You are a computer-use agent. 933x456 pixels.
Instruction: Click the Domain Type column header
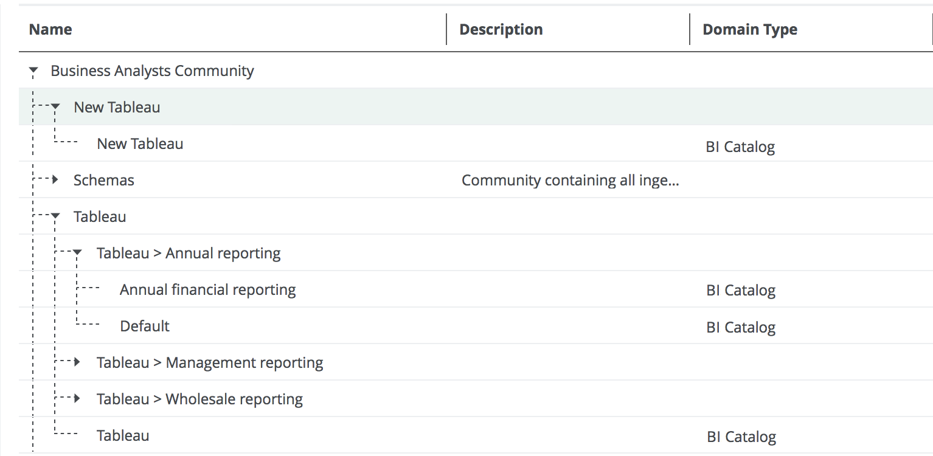749,29
